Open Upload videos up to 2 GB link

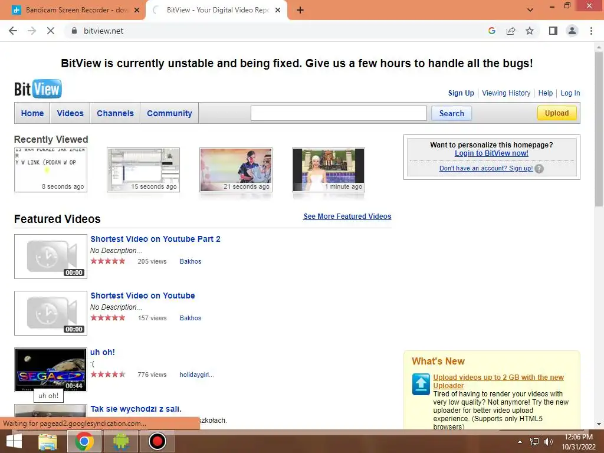click(498, 382)
